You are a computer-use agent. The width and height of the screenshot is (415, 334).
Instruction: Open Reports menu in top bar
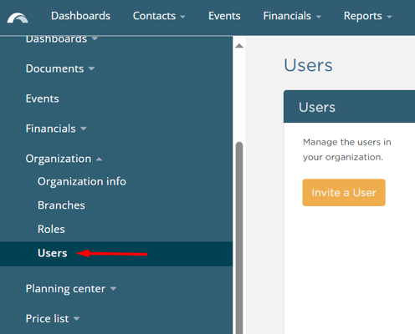coord(367,16)
